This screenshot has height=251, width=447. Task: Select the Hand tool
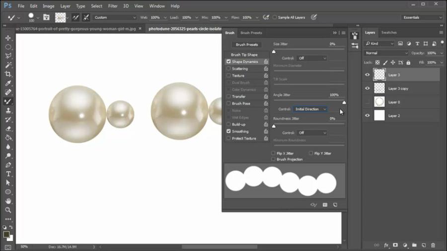[8, 201]
